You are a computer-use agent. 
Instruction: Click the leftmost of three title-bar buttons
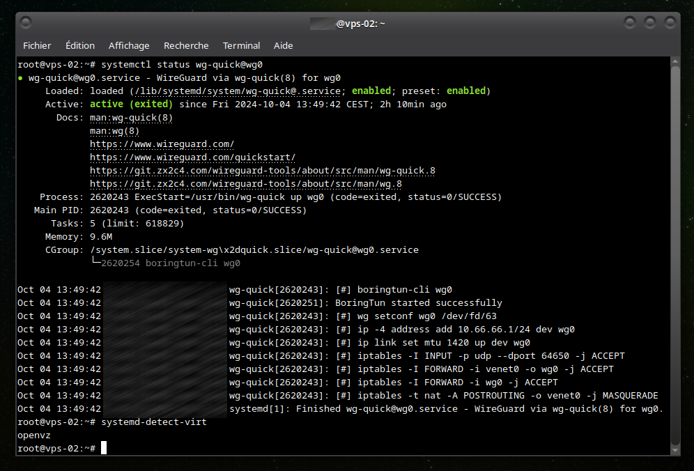(x=630, y=22)
